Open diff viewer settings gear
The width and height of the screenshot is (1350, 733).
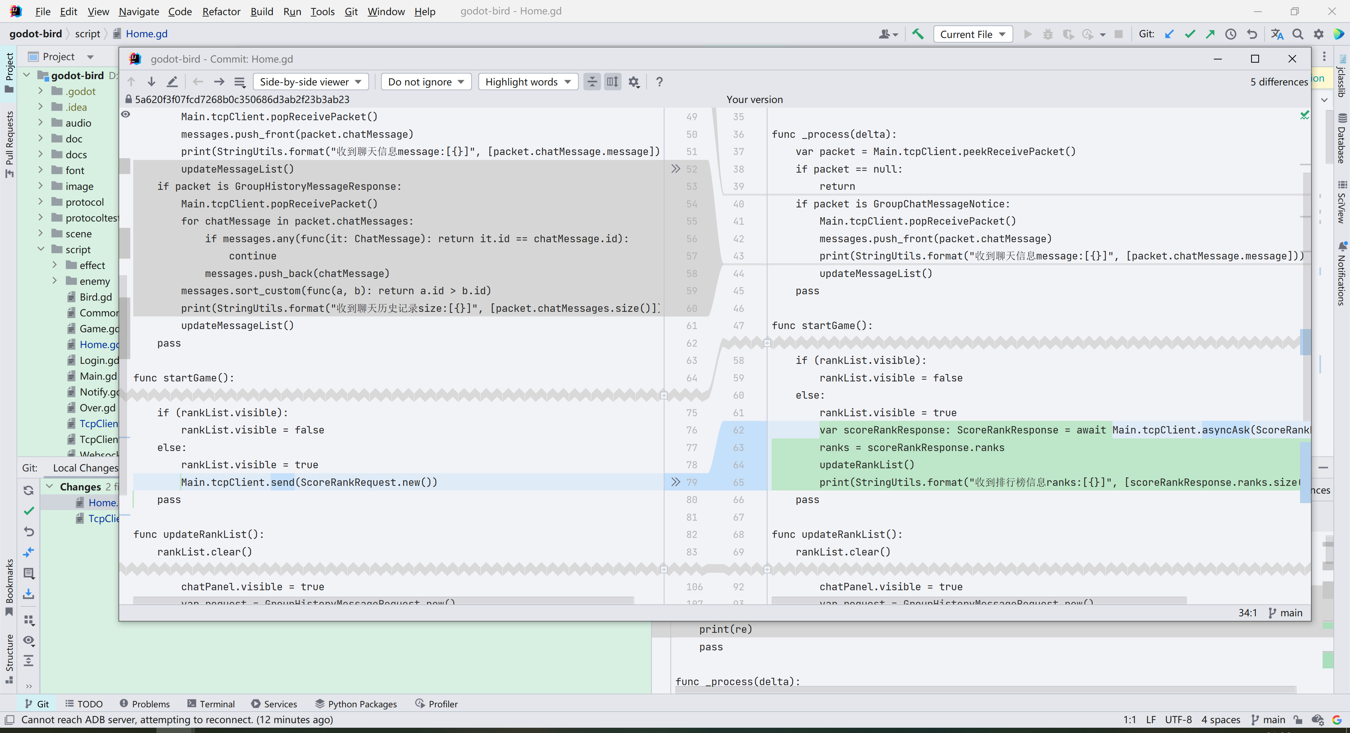pyautogui.click(x=634, y=82)
